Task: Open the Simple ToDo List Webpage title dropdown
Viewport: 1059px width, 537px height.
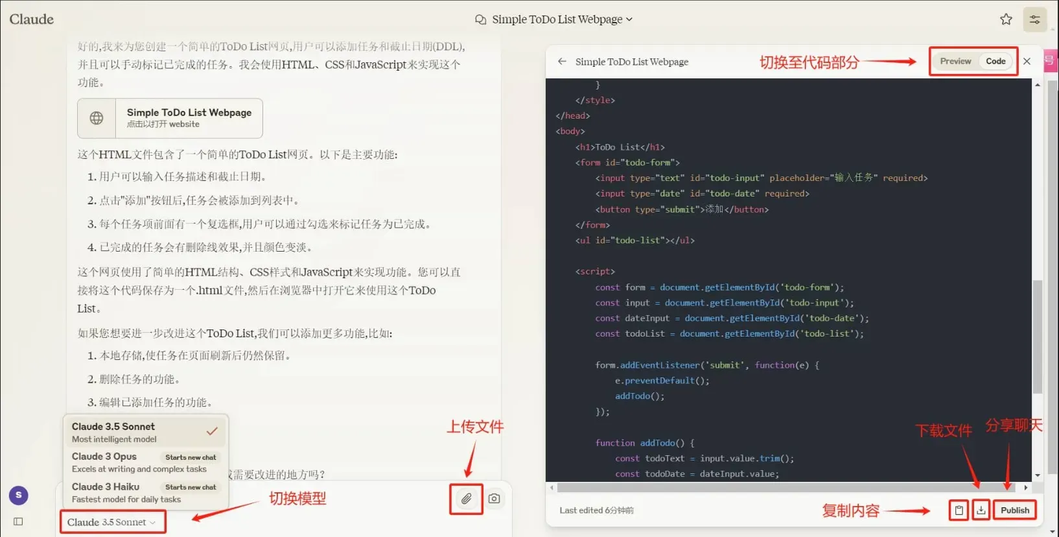Action: (562, 19)
